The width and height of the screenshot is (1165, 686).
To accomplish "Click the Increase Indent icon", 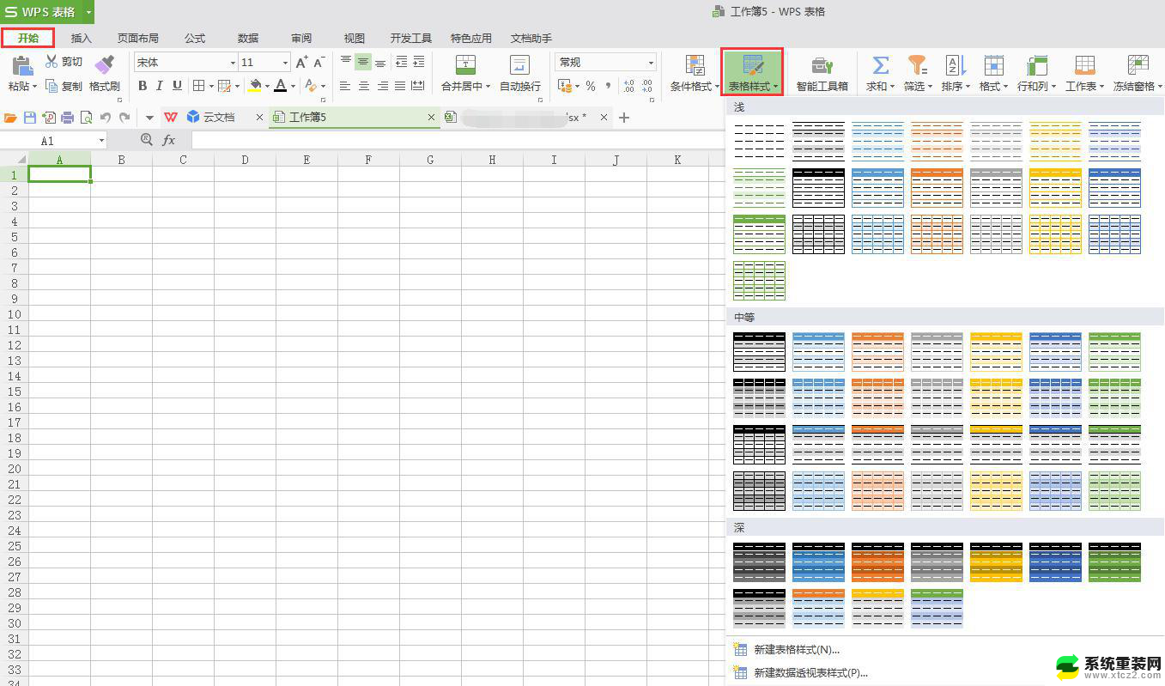I will 418,62.
